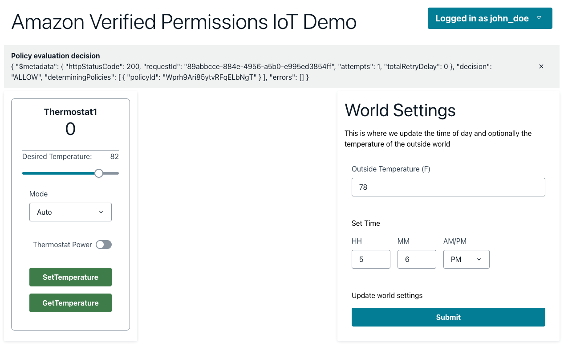This screenshot has height=347, width=564.
Task: Click the GetTemperature button
Action: tap(70, 303)
